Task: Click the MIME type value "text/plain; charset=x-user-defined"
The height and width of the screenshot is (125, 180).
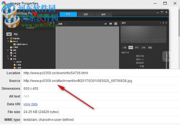Action: coord(48,120)
